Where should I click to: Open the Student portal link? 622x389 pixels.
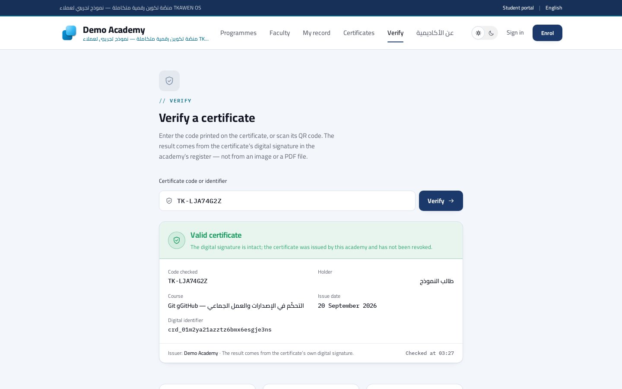pos(518,8)
